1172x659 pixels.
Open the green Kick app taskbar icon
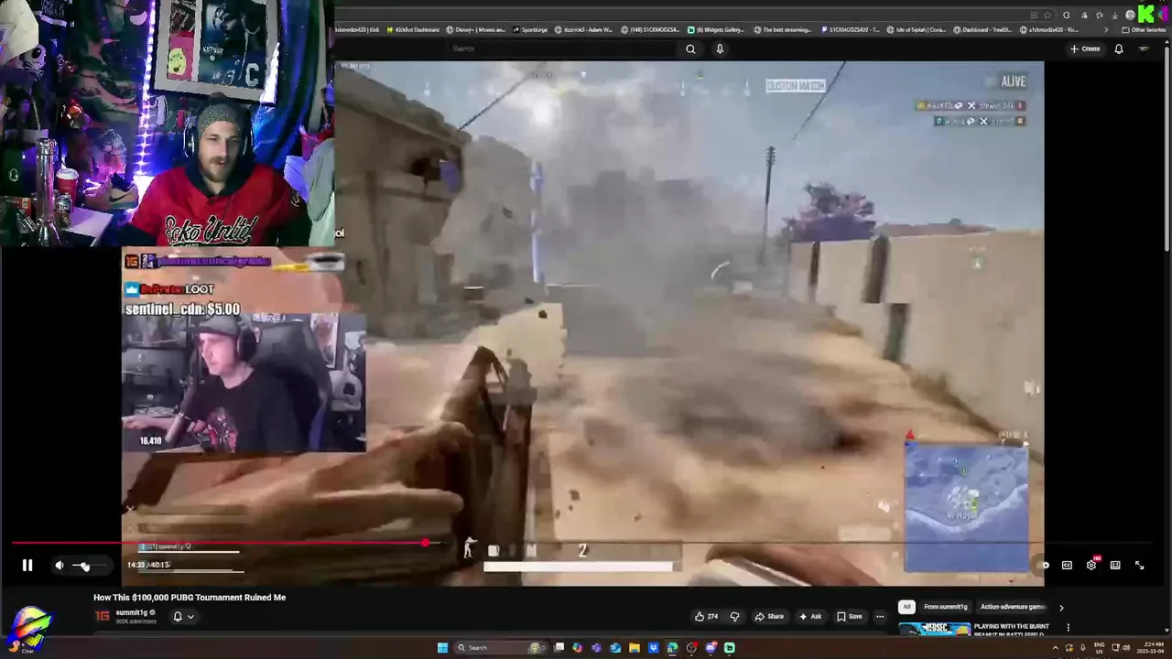click(730, 647)
